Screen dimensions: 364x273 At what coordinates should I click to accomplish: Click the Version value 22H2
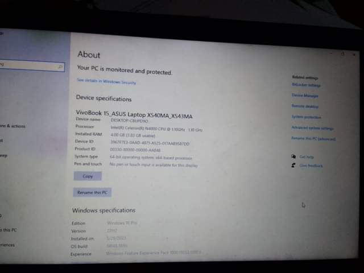(x=112, y=230)
